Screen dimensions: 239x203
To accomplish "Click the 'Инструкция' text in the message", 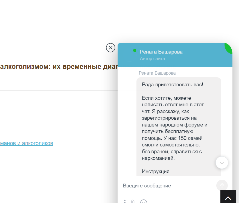I will coord(156,172).
